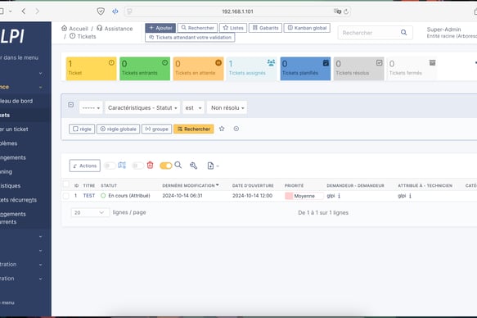Click the icon on Tickets entrants card

pyautogui.click(x=165, y=62)
